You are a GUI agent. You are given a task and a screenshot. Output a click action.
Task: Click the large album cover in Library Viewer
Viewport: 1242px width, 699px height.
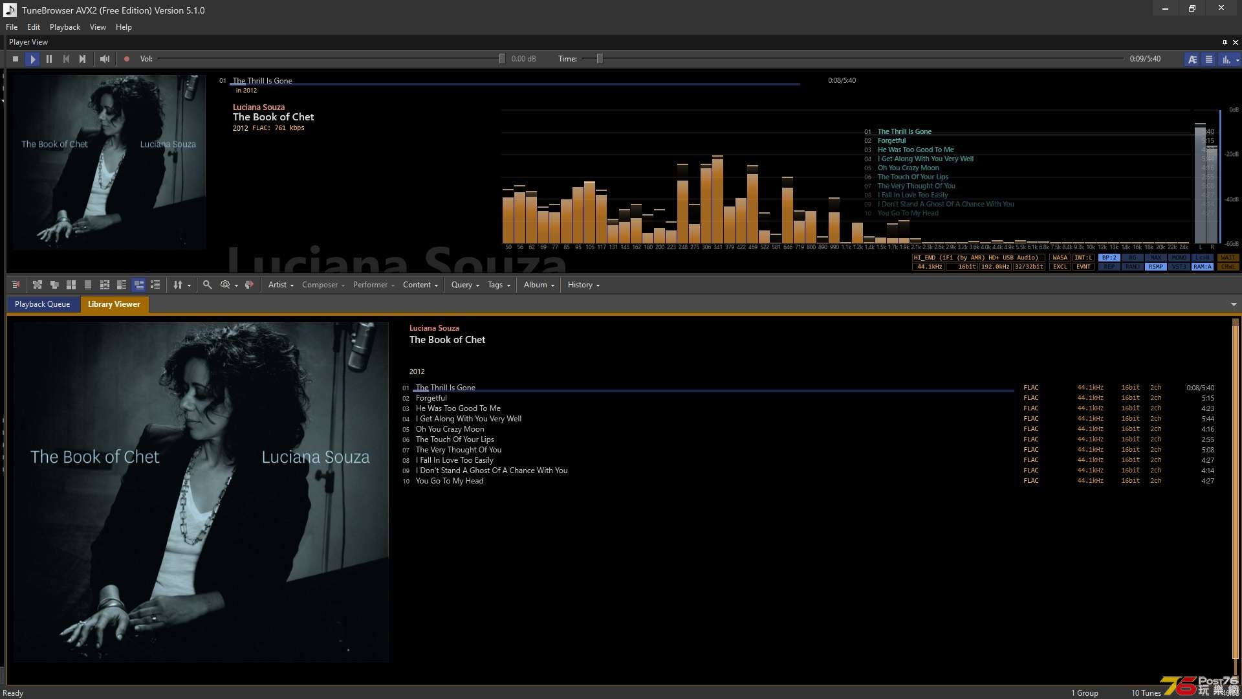201,492
